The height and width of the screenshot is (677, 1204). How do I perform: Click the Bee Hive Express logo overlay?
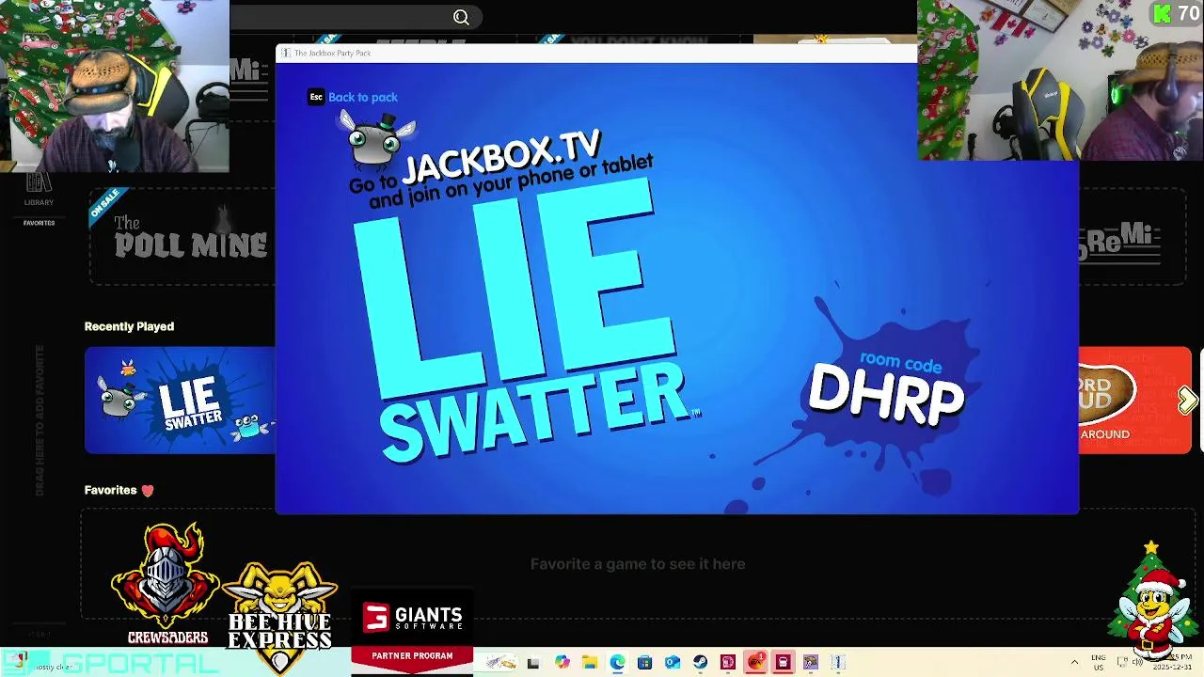[x=279, y=618]
